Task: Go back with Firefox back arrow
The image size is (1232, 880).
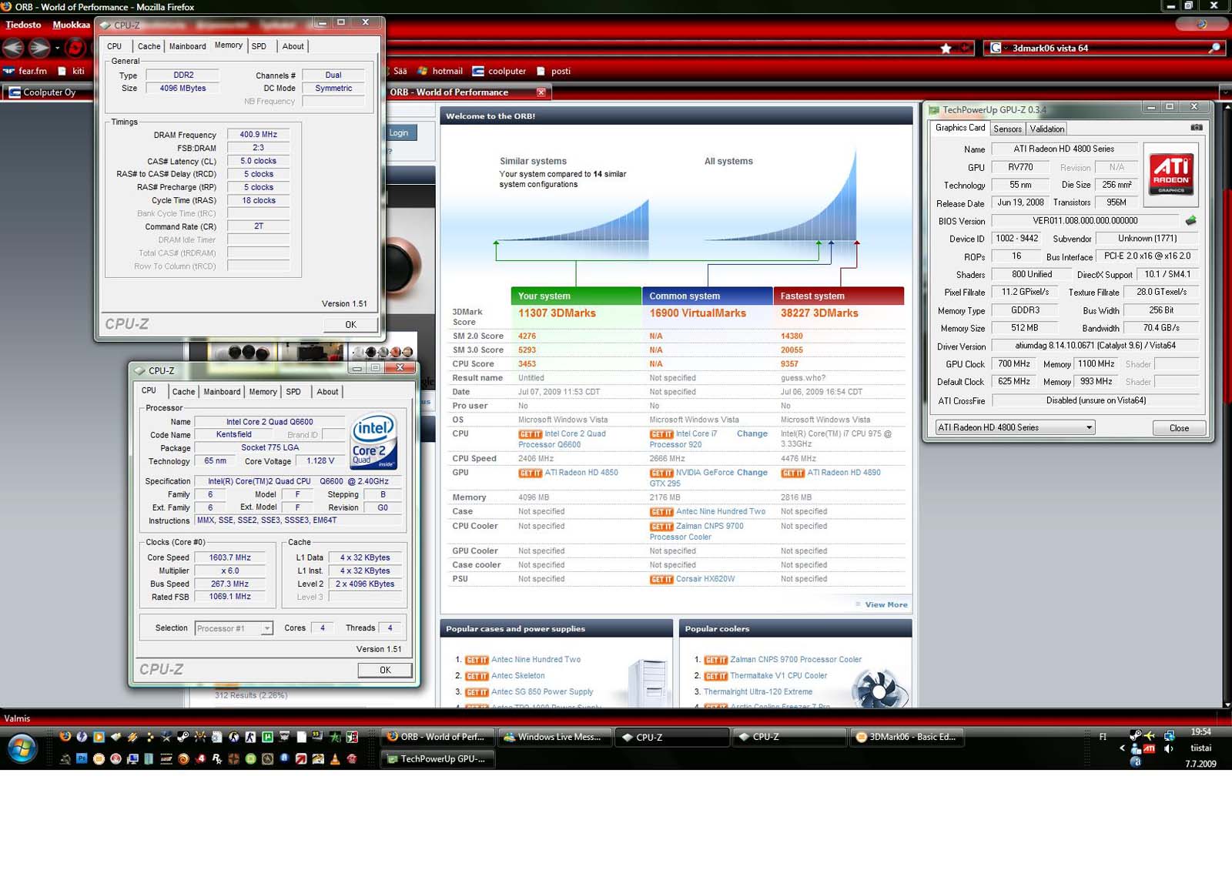Action: point(13,48)
